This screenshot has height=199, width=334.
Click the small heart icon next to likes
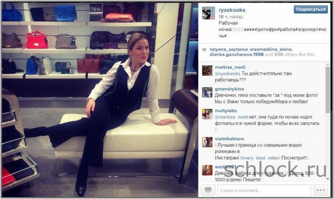(x=204, y=50)
